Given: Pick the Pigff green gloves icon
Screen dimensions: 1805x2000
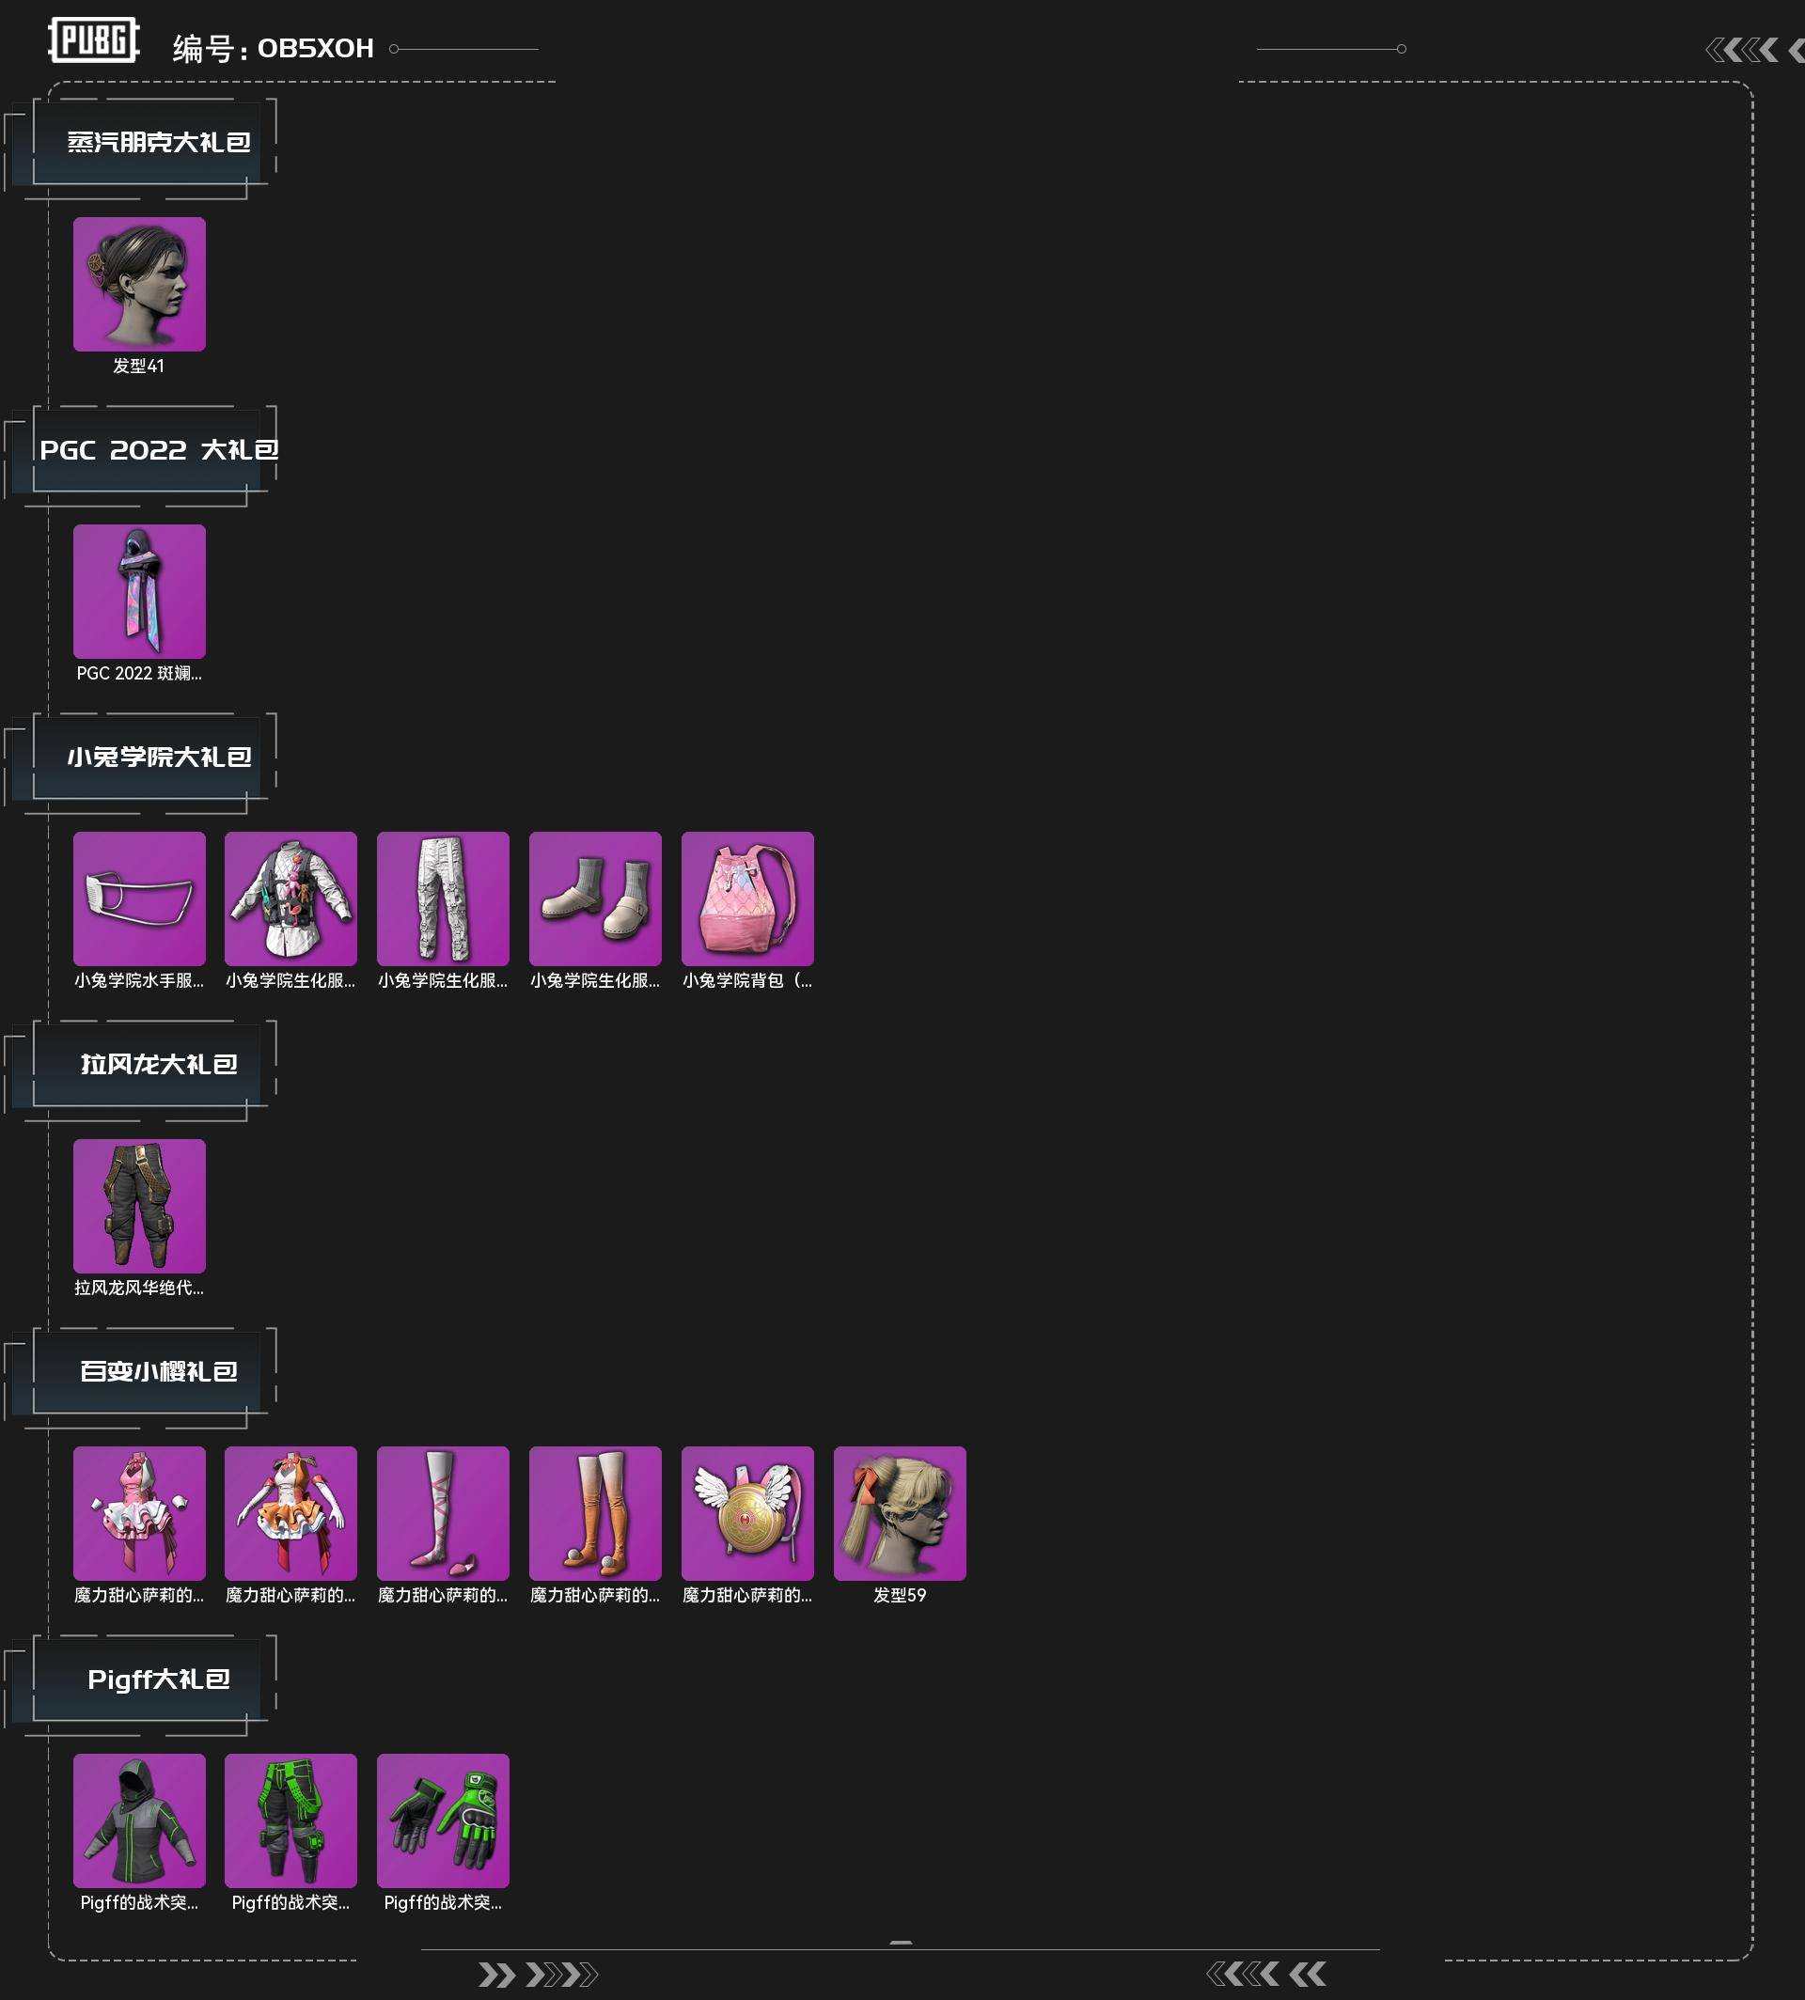Looking at the screenshot, I should click(444, 1821).
